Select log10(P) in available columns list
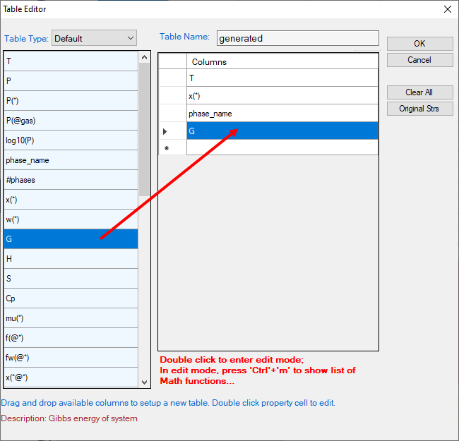Viewport: 459px width, 441px height. coord(71,140)
